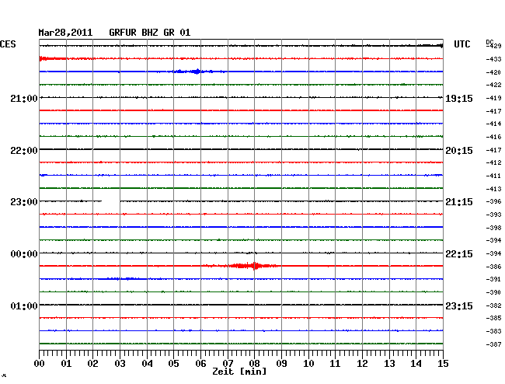This screenshot has height=384, width=505.
Task: Select DC offset value -398
Action: click(x=493, y=228)
